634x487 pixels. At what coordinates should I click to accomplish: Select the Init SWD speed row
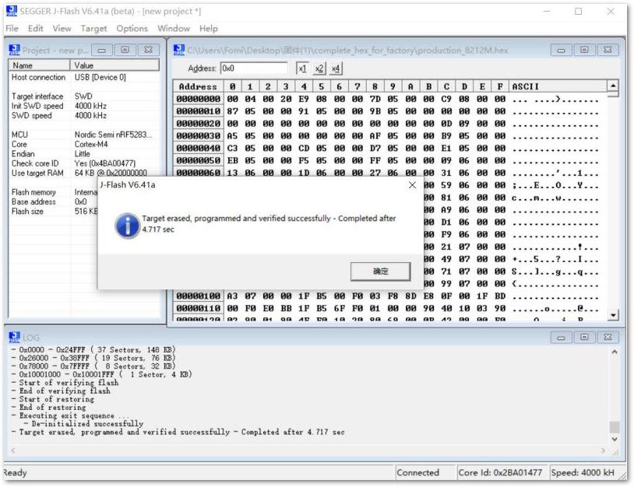click(x=83, y=106)
